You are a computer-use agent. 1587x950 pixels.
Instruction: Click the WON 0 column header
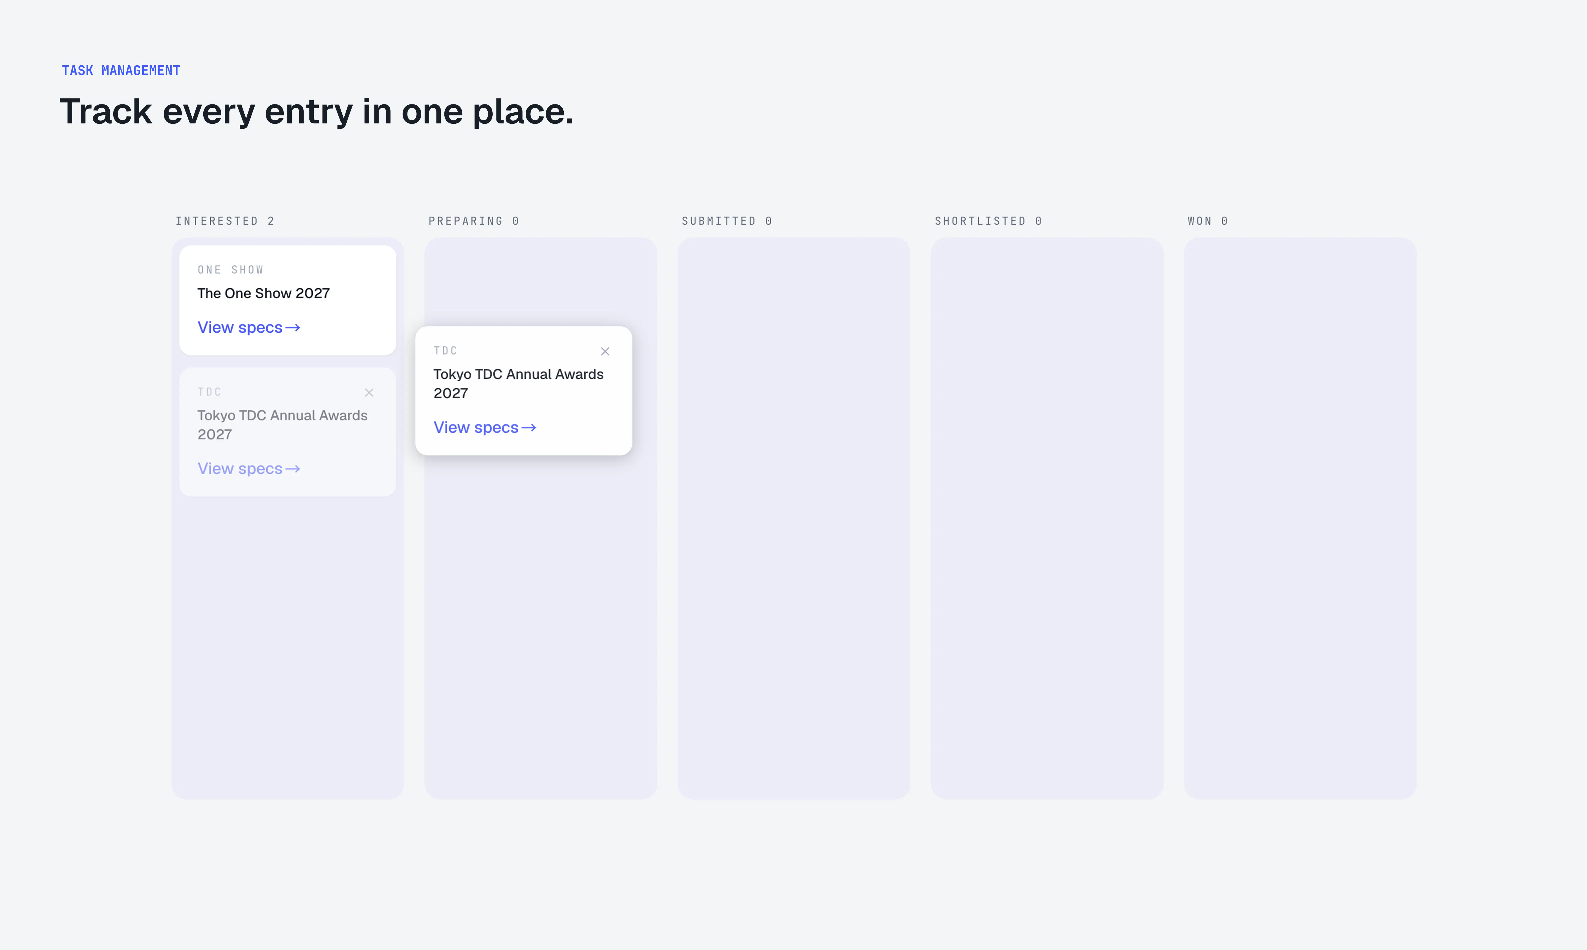(1207, 221)
